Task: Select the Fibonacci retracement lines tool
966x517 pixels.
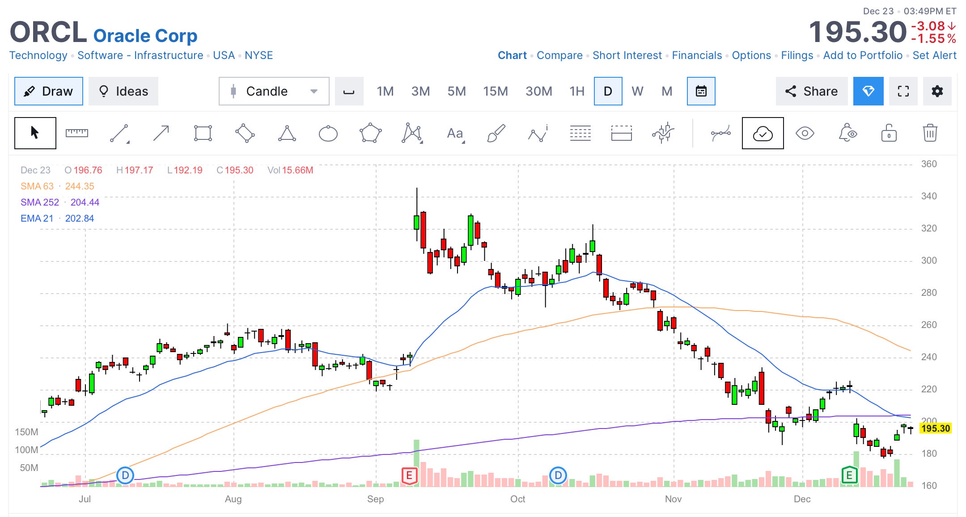Action: 580,133
